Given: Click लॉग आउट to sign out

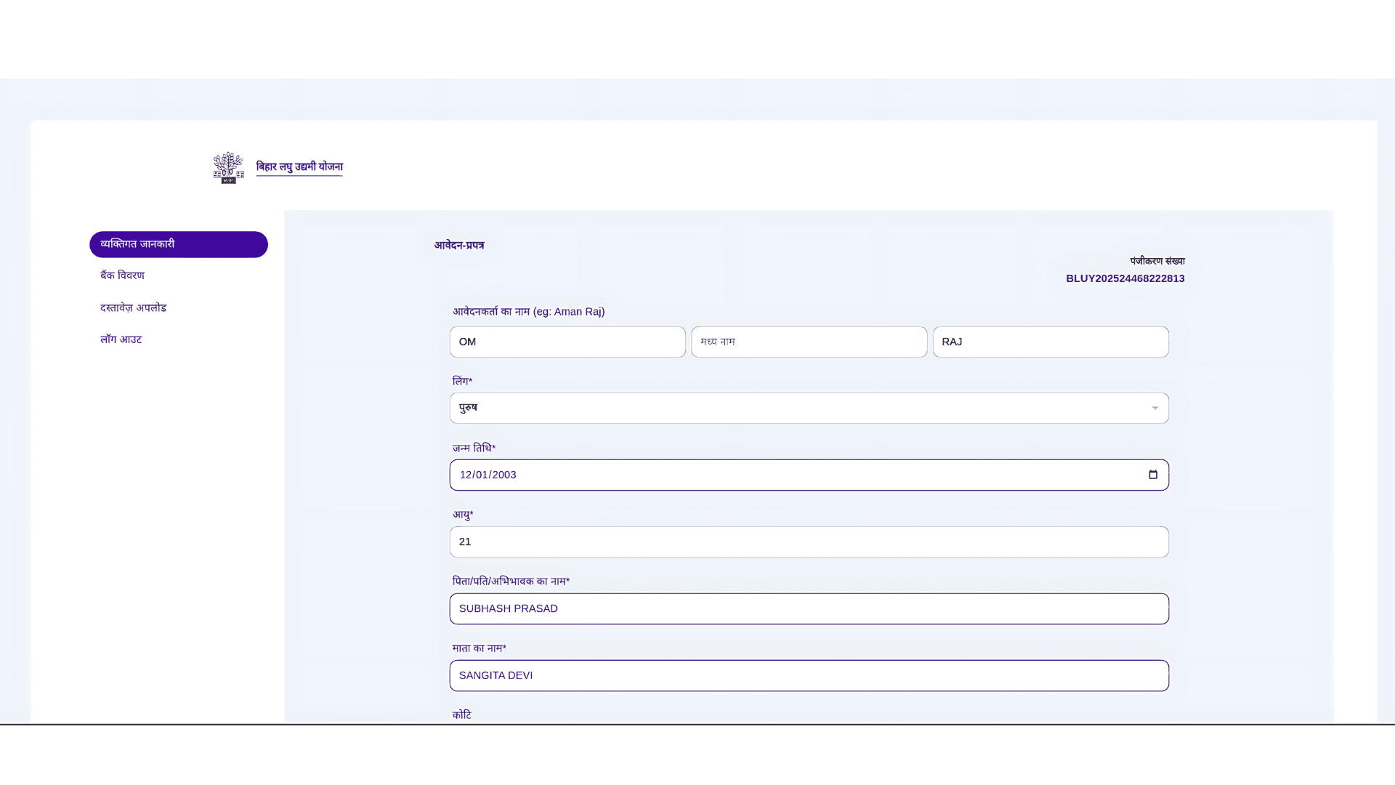Looking at the screenshot, I should point(121,339).
